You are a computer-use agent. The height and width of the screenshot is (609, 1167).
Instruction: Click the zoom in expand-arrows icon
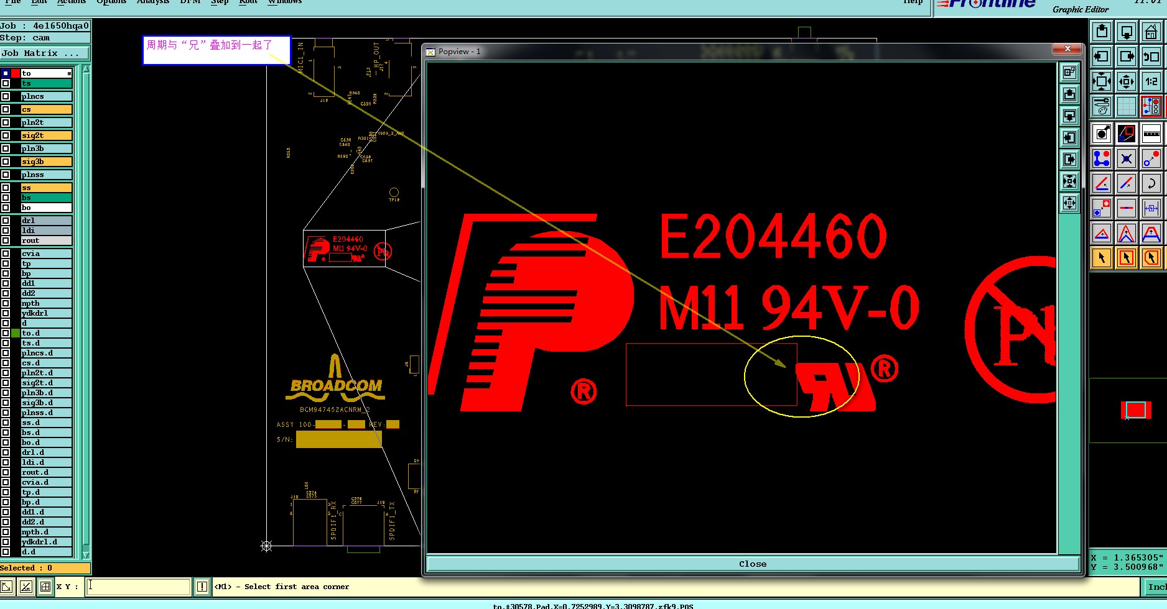[x=1102, y=81]
